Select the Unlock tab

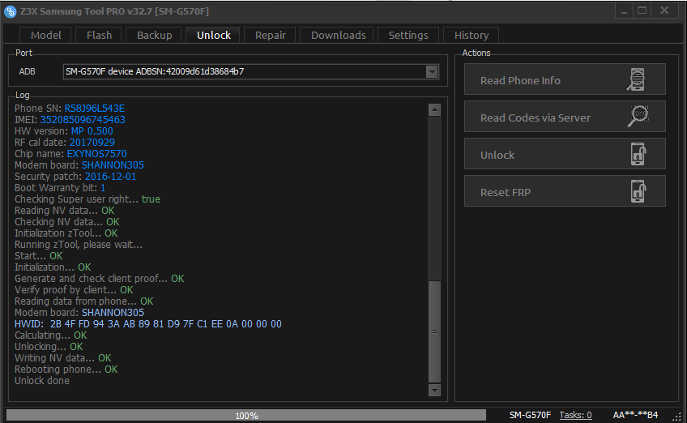pyautogui.click(x=213, y=35)
